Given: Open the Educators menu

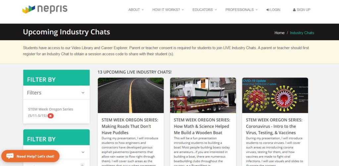Looking at the screenshot, I should (205, 10).
